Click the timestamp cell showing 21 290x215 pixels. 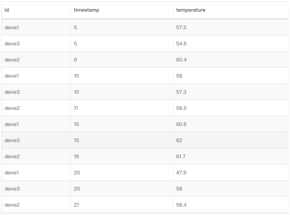[x=77, y=205]
